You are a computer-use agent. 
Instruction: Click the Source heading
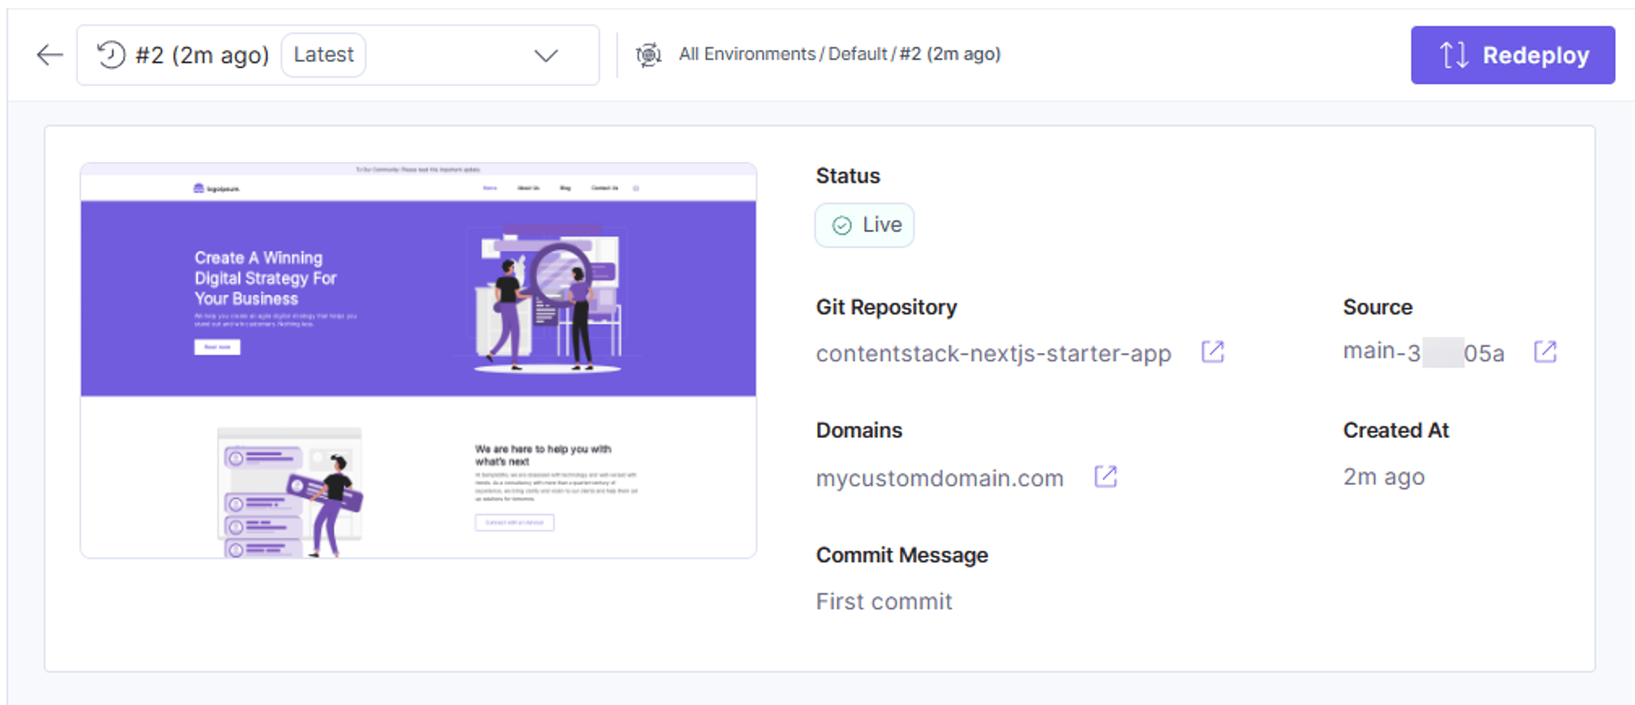[1377, 307]
